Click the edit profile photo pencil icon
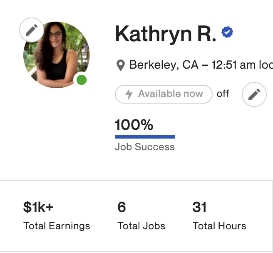Image resolution: width=273 pixels, height=253 pixels. tap(32, 30)
